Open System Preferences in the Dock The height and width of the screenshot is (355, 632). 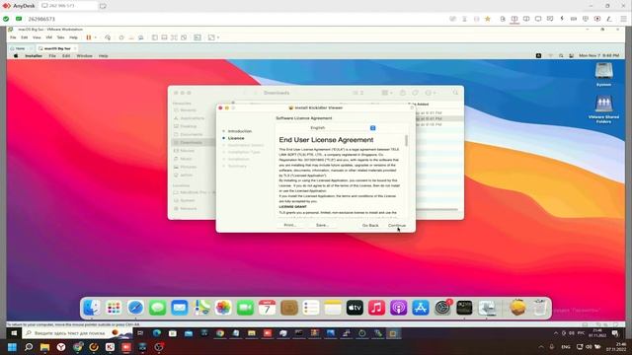pyautogui.click(x=442, y=308)
